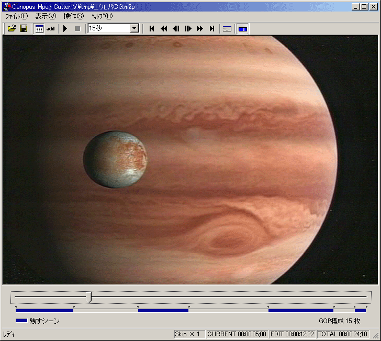Open a file with the folder icon
Screen dimensions: 381x341
(x=12, y=29)
